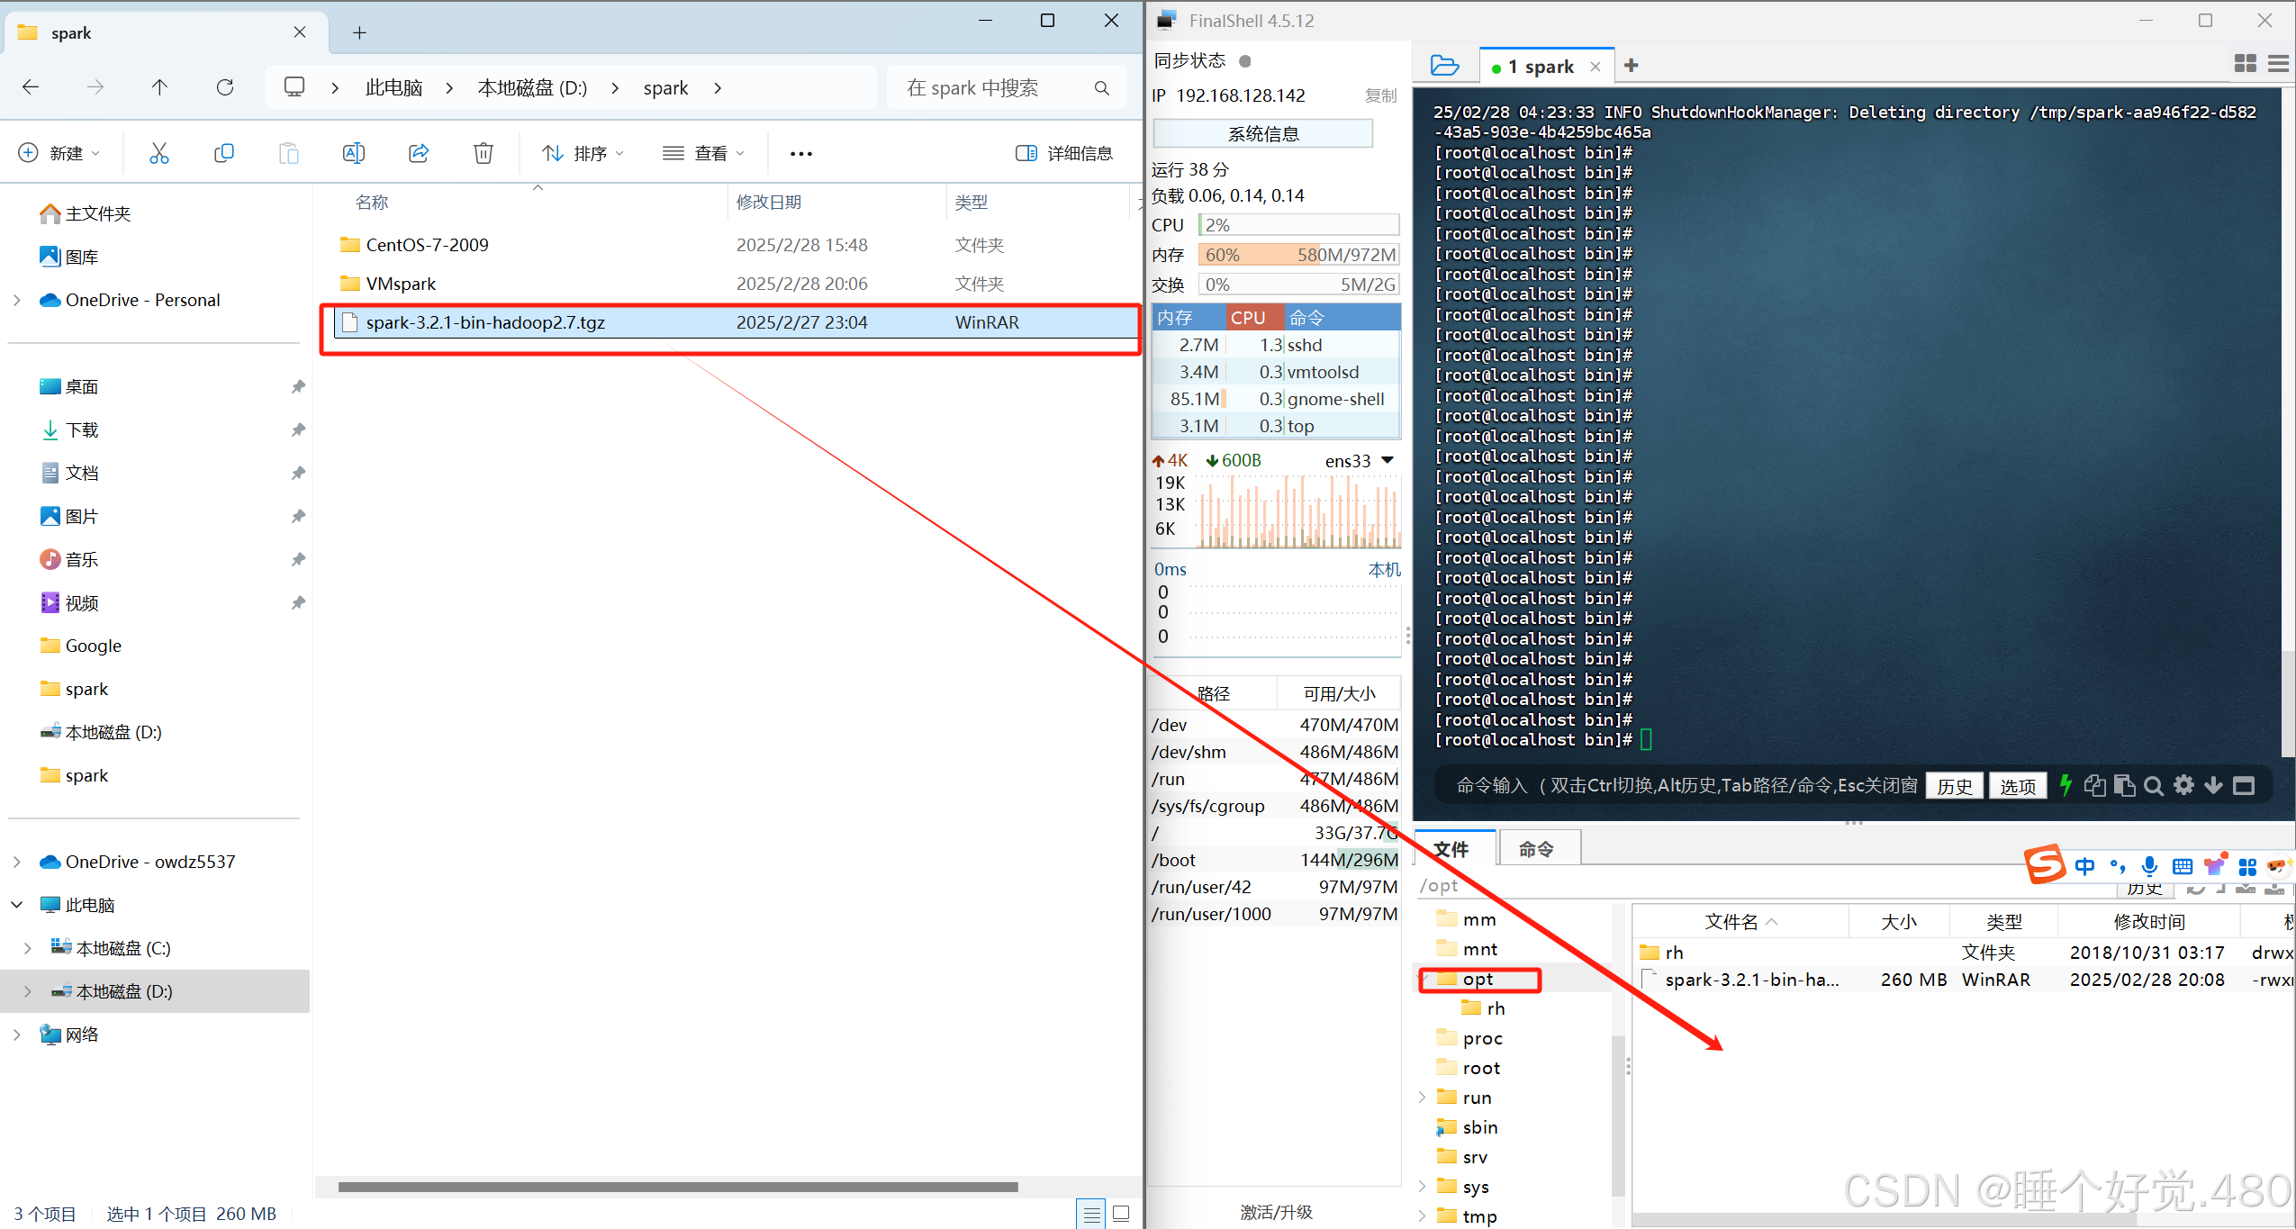This screenshot has width=2296, height=1229.
Task: Click the copy icon on the terminal toolbar
Action: pyautogui.click(x=2094, y=785)
